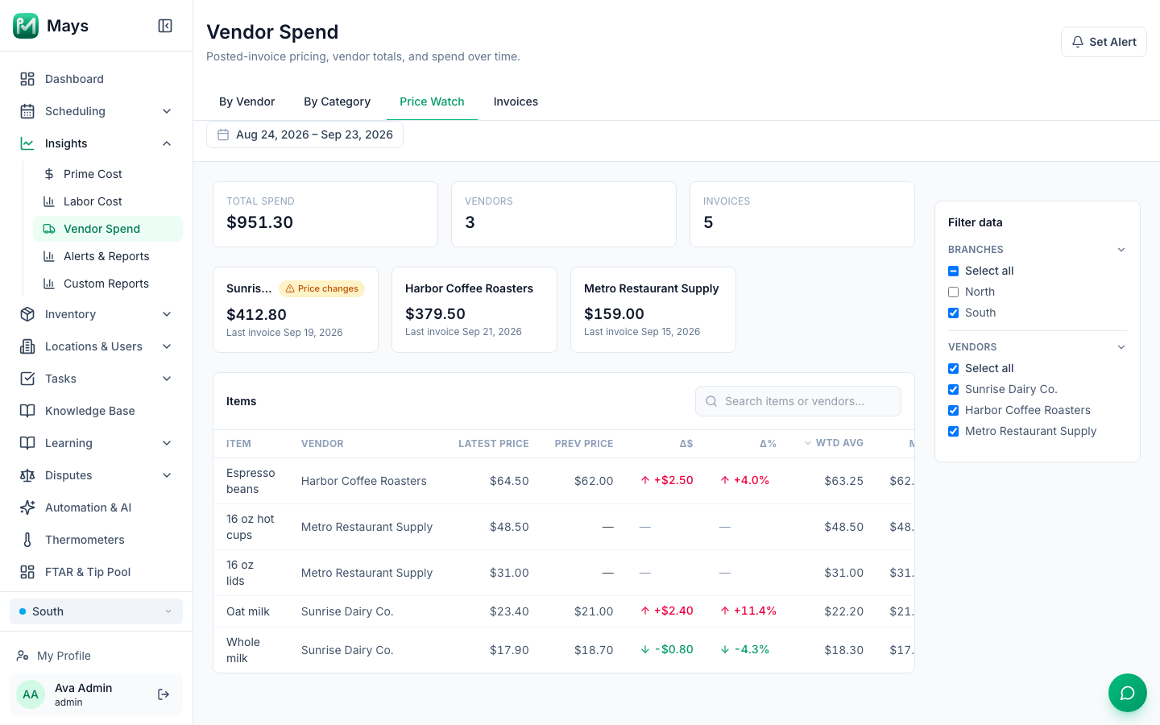Uncheck Sunrise Dairy Co. vendor filter
The image size is (1160, 725).
point(954,389)
